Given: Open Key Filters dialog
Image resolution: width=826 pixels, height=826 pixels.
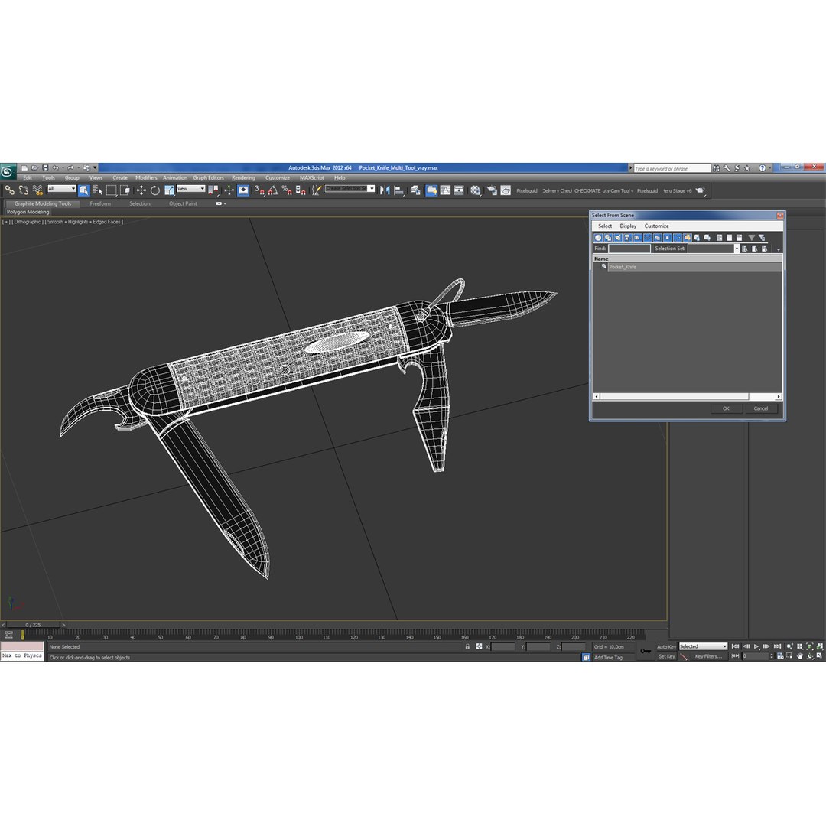Looking at the screenshot, I should click(708, 656).
